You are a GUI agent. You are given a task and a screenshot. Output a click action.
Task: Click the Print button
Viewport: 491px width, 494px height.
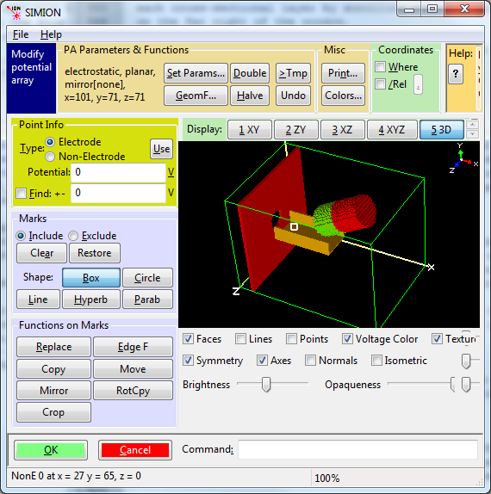tap(343, 73)
